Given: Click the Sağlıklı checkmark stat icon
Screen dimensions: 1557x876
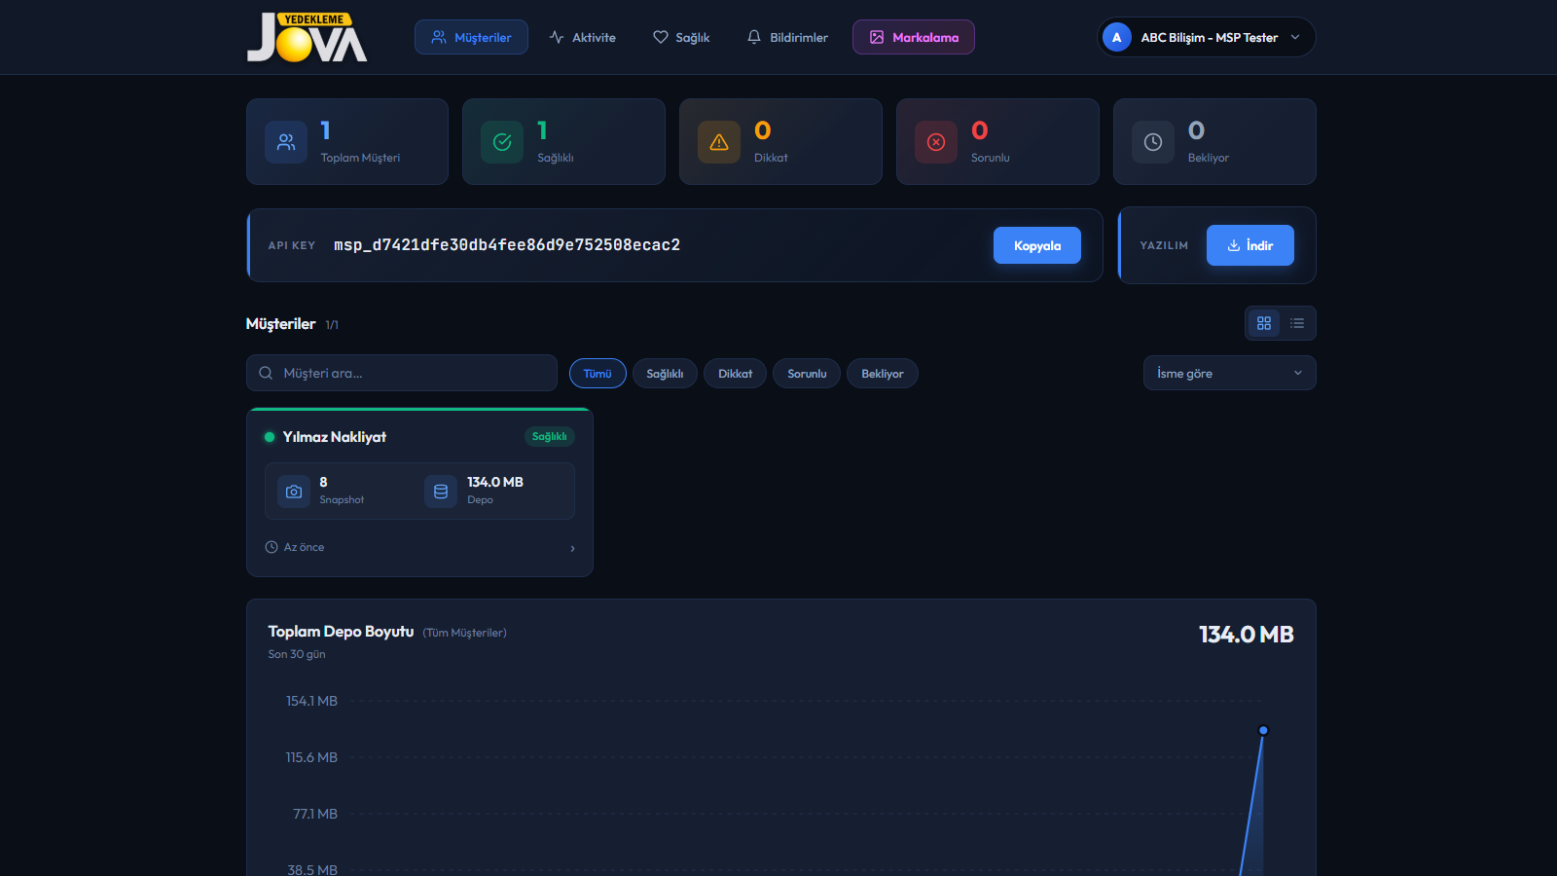Looking at the screenshot, I should (502, 142).
